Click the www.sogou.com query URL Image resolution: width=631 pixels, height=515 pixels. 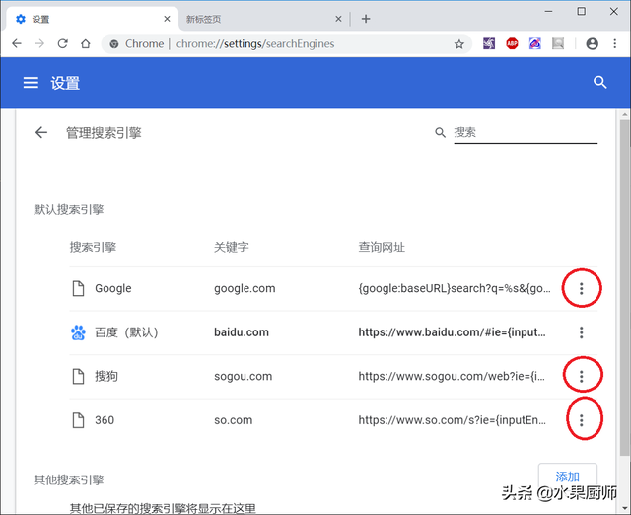coord(452,376)
